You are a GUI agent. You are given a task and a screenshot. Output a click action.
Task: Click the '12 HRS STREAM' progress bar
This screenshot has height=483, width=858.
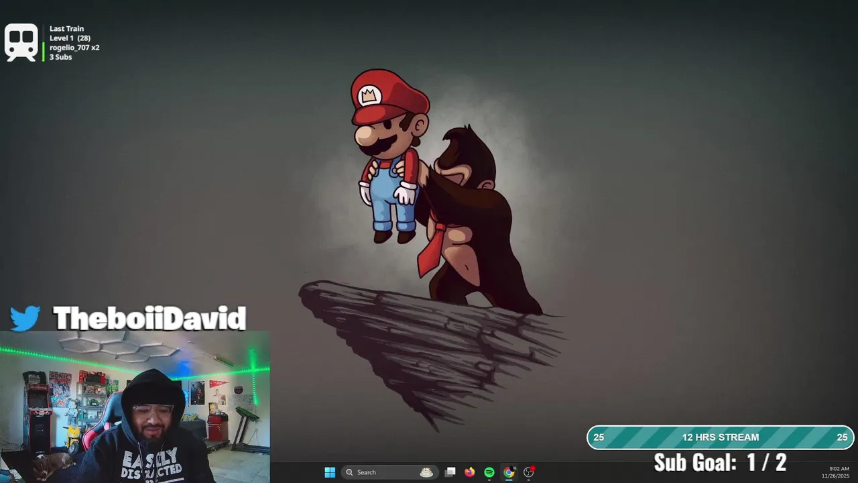pyautogui.click(x=721, y=437)
